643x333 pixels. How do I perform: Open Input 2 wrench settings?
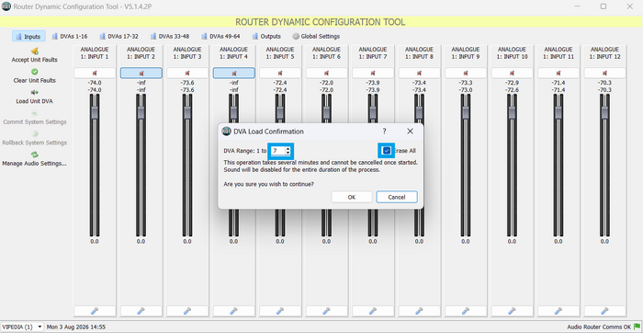(x=141, y=311)
